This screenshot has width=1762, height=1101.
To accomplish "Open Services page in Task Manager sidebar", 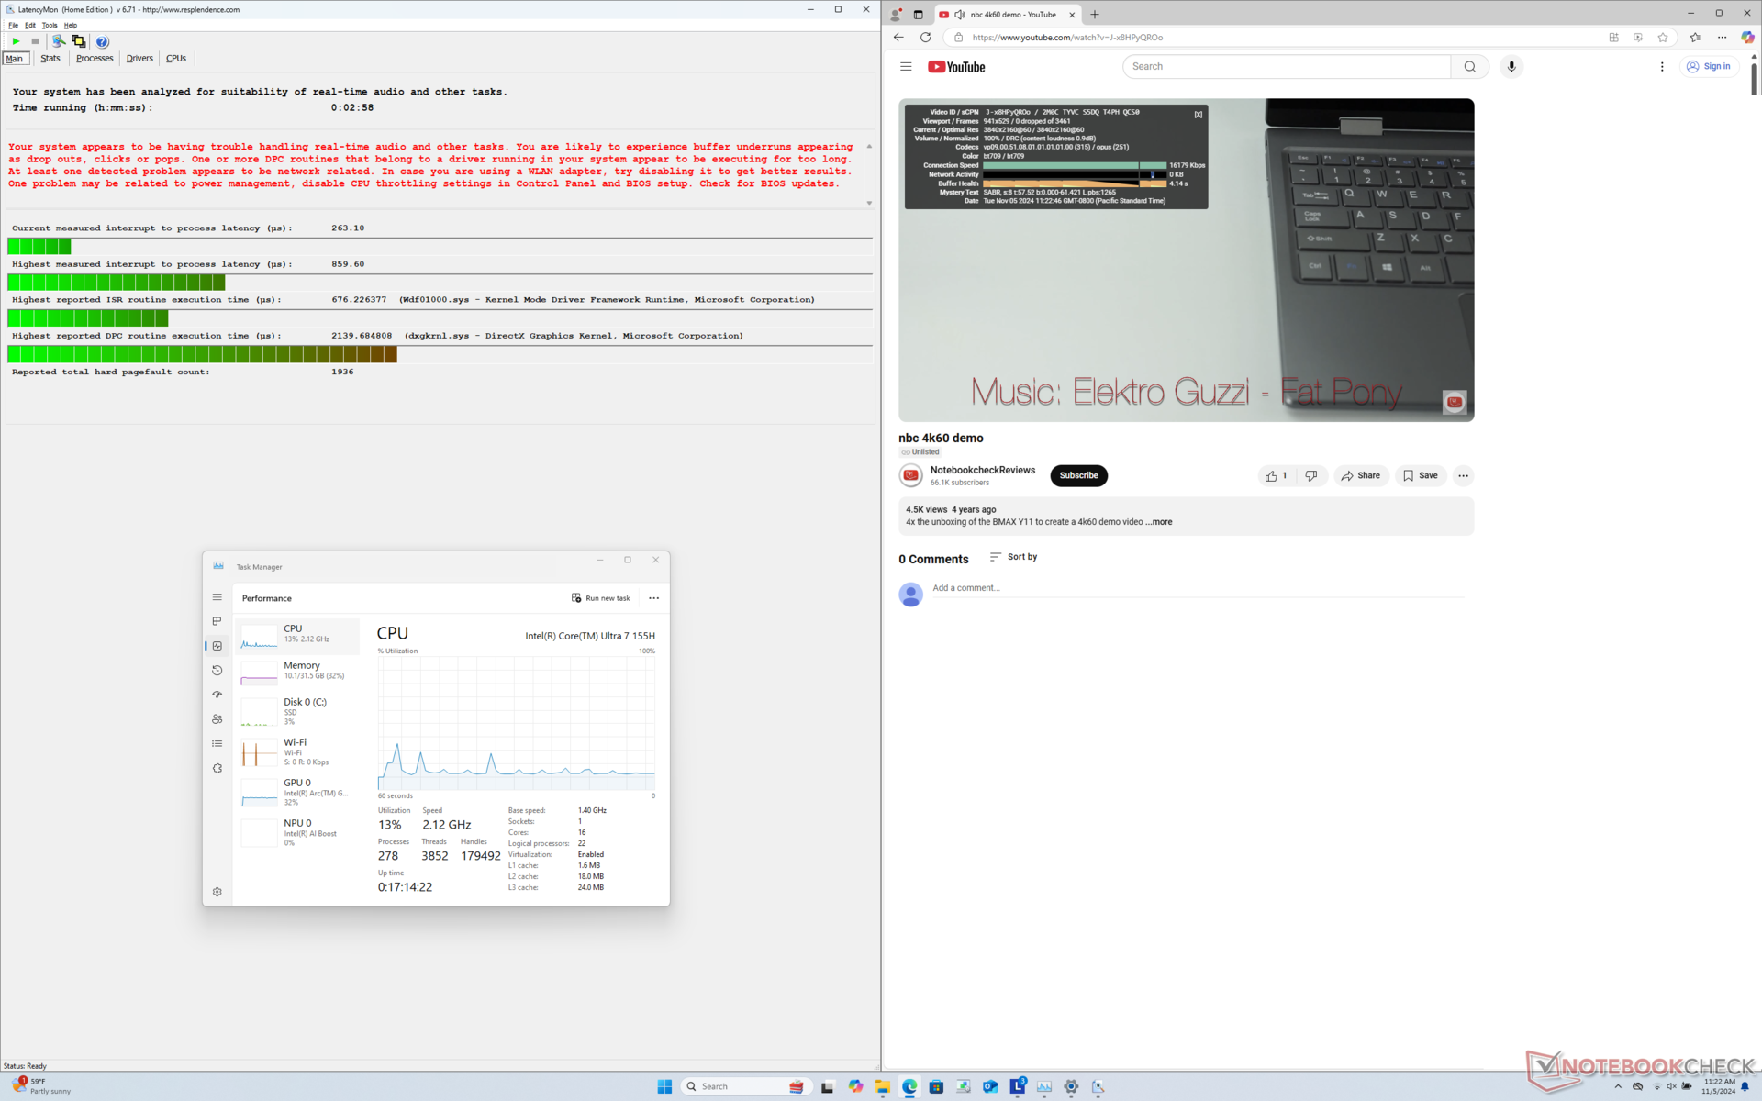I will click(x=217, y=768).
